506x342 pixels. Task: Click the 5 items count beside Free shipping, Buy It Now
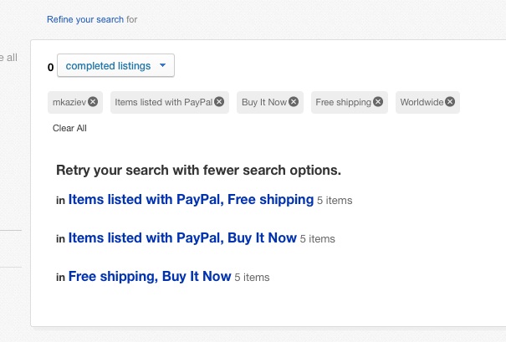point(252,277)
